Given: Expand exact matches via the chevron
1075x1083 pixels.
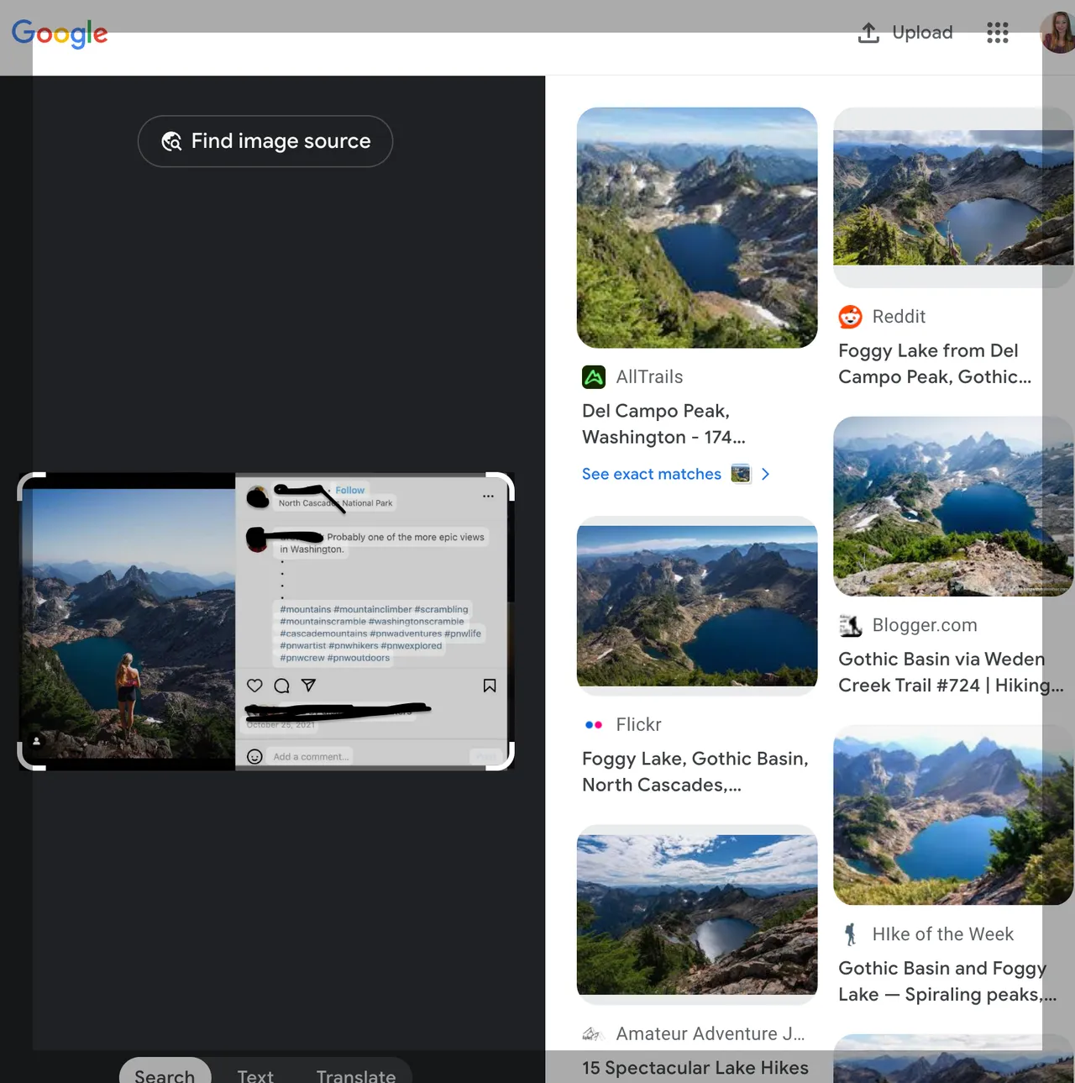Looking at the screenshot, I should (765, 474).
